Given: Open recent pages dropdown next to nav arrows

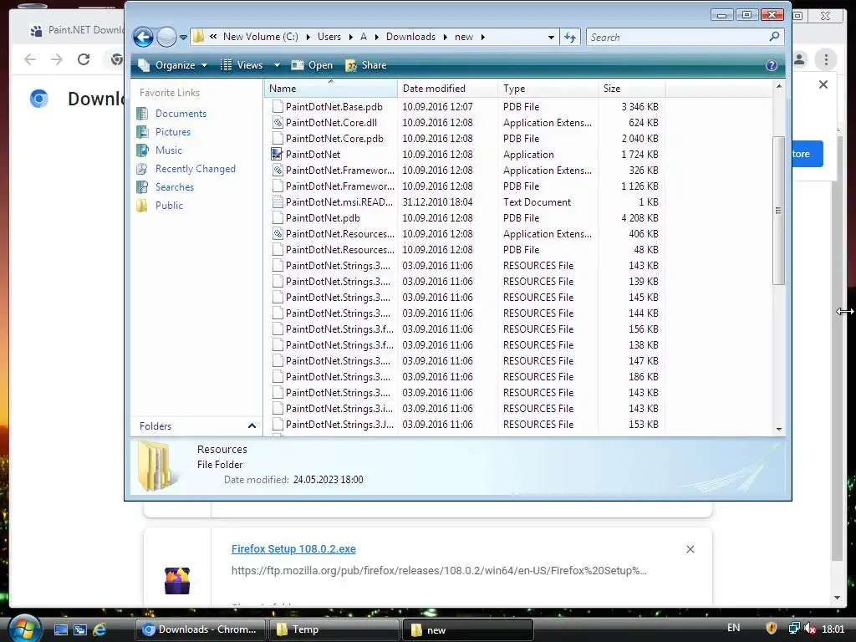Looking at the screenshot, I should (183, 38).
